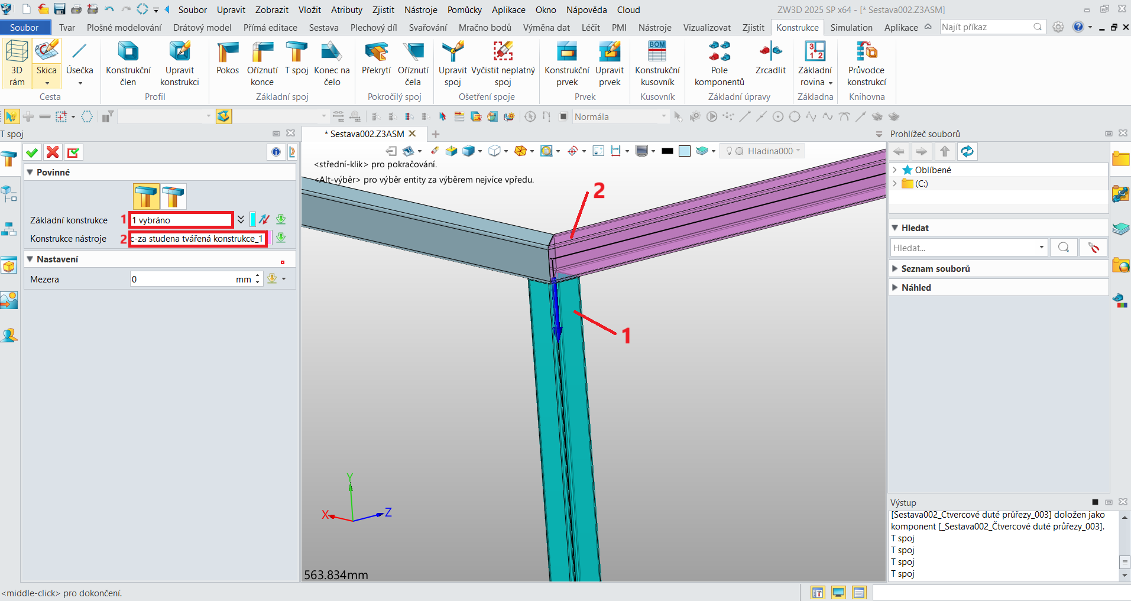This screenshot has height=601, width=1131.
Task: Activate the T spoj ribbon tool
Action: pyautogui.click(x=296, y=59)
